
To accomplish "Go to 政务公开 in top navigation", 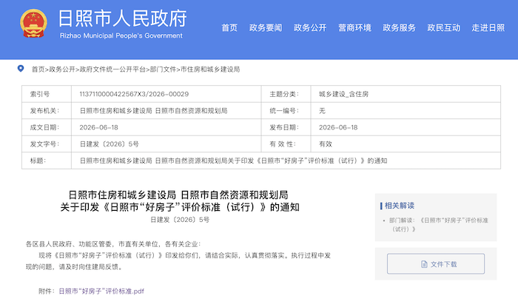I will (x=310, y=27).
